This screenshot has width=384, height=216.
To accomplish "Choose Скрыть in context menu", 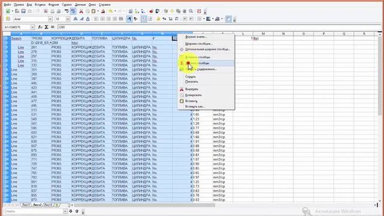I will pos(206,77).
